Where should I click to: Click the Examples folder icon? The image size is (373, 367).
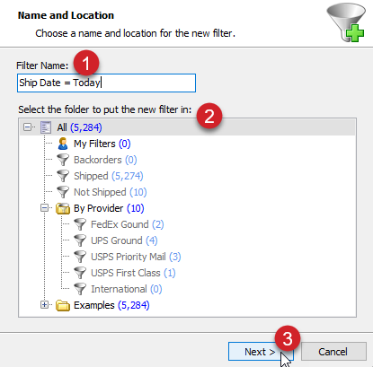63,305
